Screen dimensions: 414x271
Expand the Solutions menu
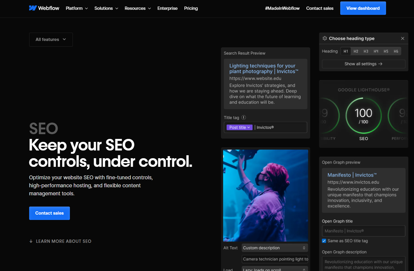[106, 8]
